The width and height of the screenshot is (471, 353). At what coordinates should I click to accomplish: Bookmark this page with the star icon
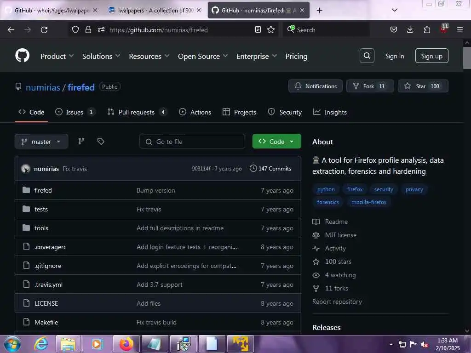point(271,29)
